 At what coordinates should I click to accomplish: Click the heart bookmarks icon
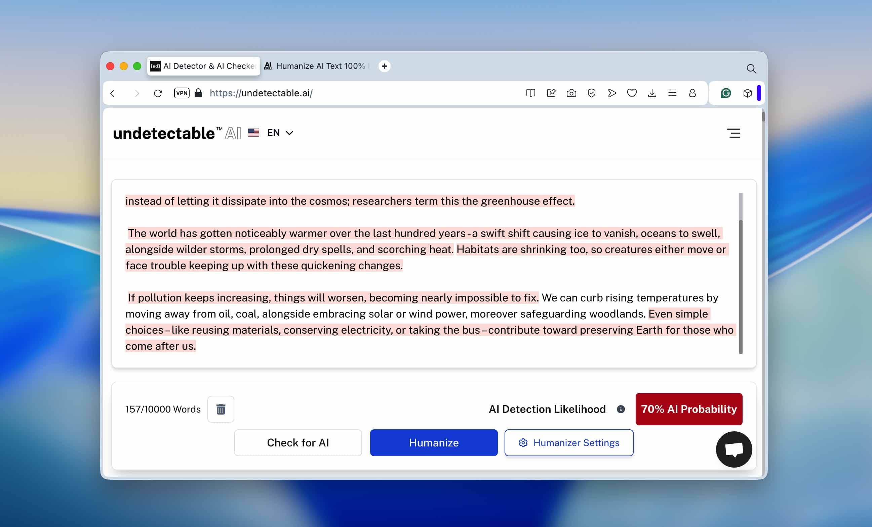pyautogui.click(x=632, y=93)
